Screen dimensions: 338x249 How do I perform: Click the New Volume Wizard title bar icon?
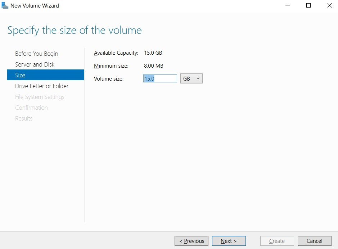(x=5, y=5)
